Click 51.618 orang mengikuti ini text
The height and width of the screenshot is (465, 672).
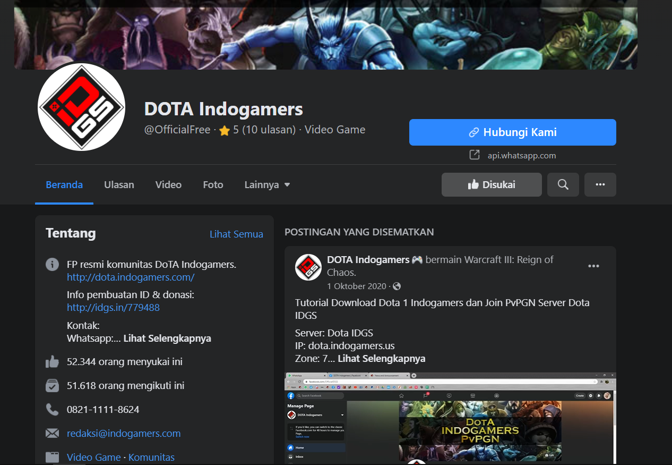(126, 386)
